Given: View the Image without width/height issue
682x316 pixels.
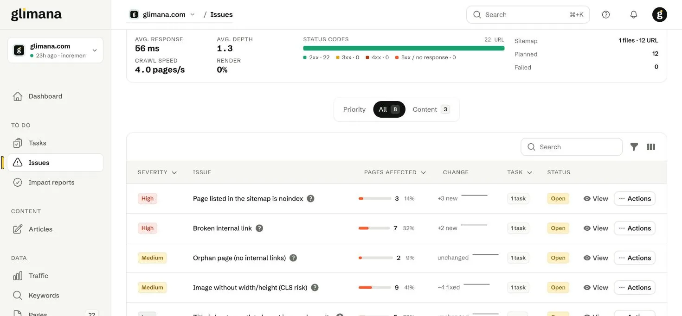Looking at the screenshot, I should click(596, 287).
